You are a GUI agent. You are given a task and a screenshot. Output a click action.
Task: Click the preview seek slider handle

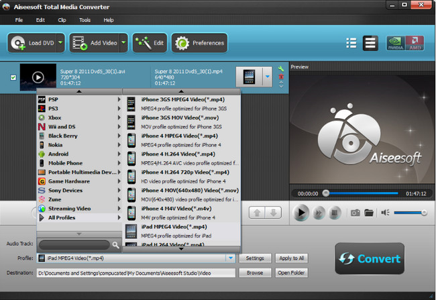pyautogui.click(x=326, y=193)
